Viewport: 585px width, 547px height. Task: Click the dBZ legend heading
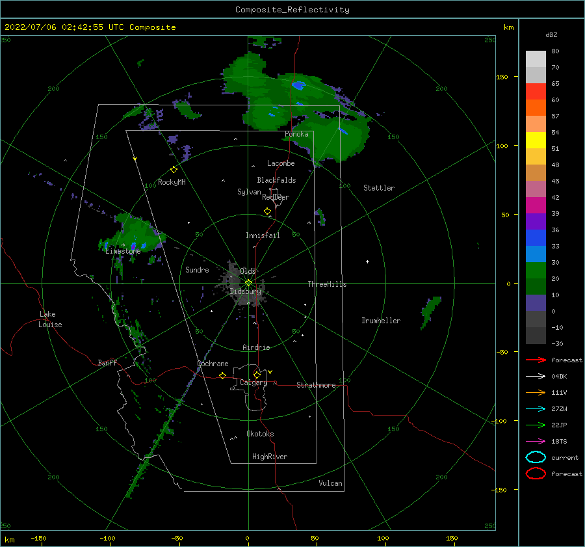[551, 35]
